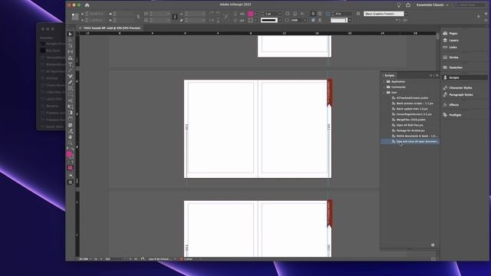The width and height of the screenshot is (491, 276).
Task: Open the Essentials Classic workspace dropdown
Action: [x=432, y=5]
